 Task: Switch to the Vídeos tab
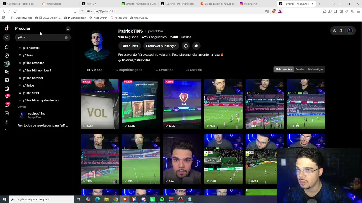point(94,70)
